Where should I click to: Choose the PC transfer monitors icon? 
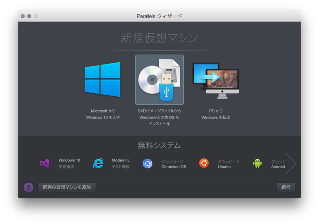tap(216, 81)
